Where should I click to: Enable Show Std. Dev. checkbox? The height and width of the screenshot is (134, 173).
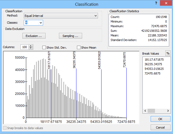[44, 48]
